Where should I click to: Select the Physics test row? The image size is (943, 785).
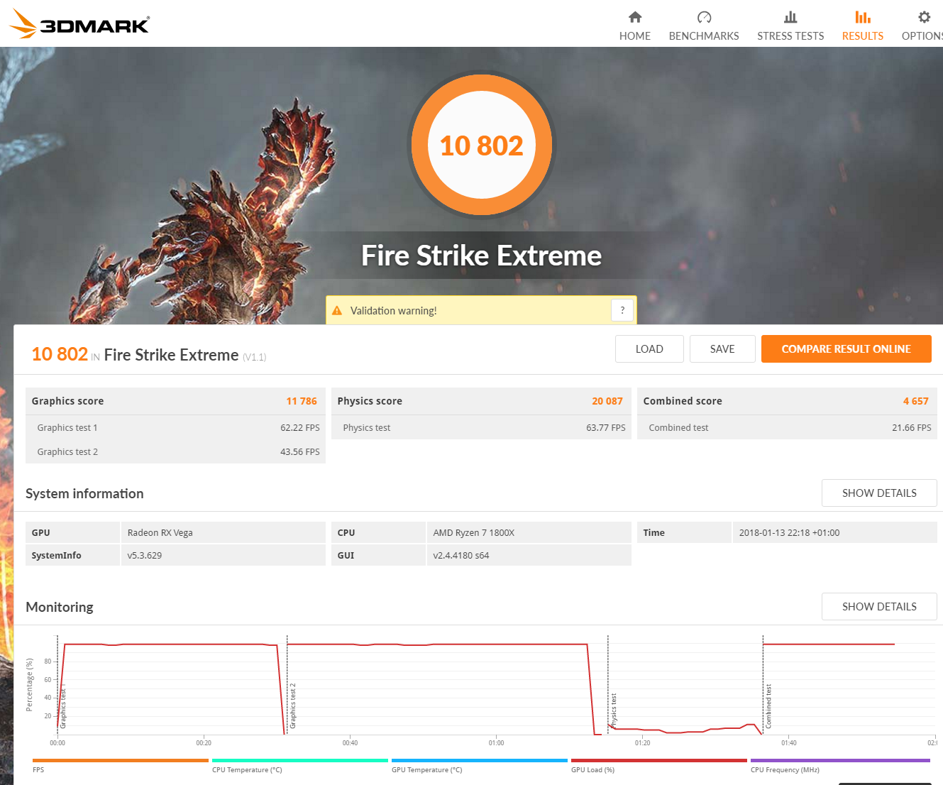click(x=482, y=427)
